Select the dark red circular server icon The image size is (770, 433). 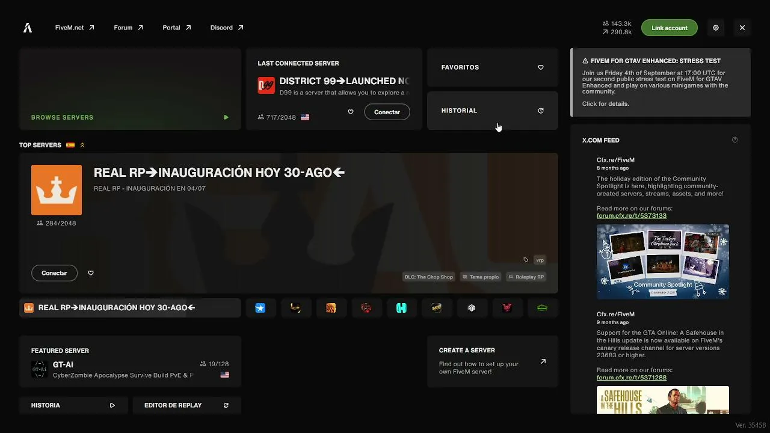(366, 308)
